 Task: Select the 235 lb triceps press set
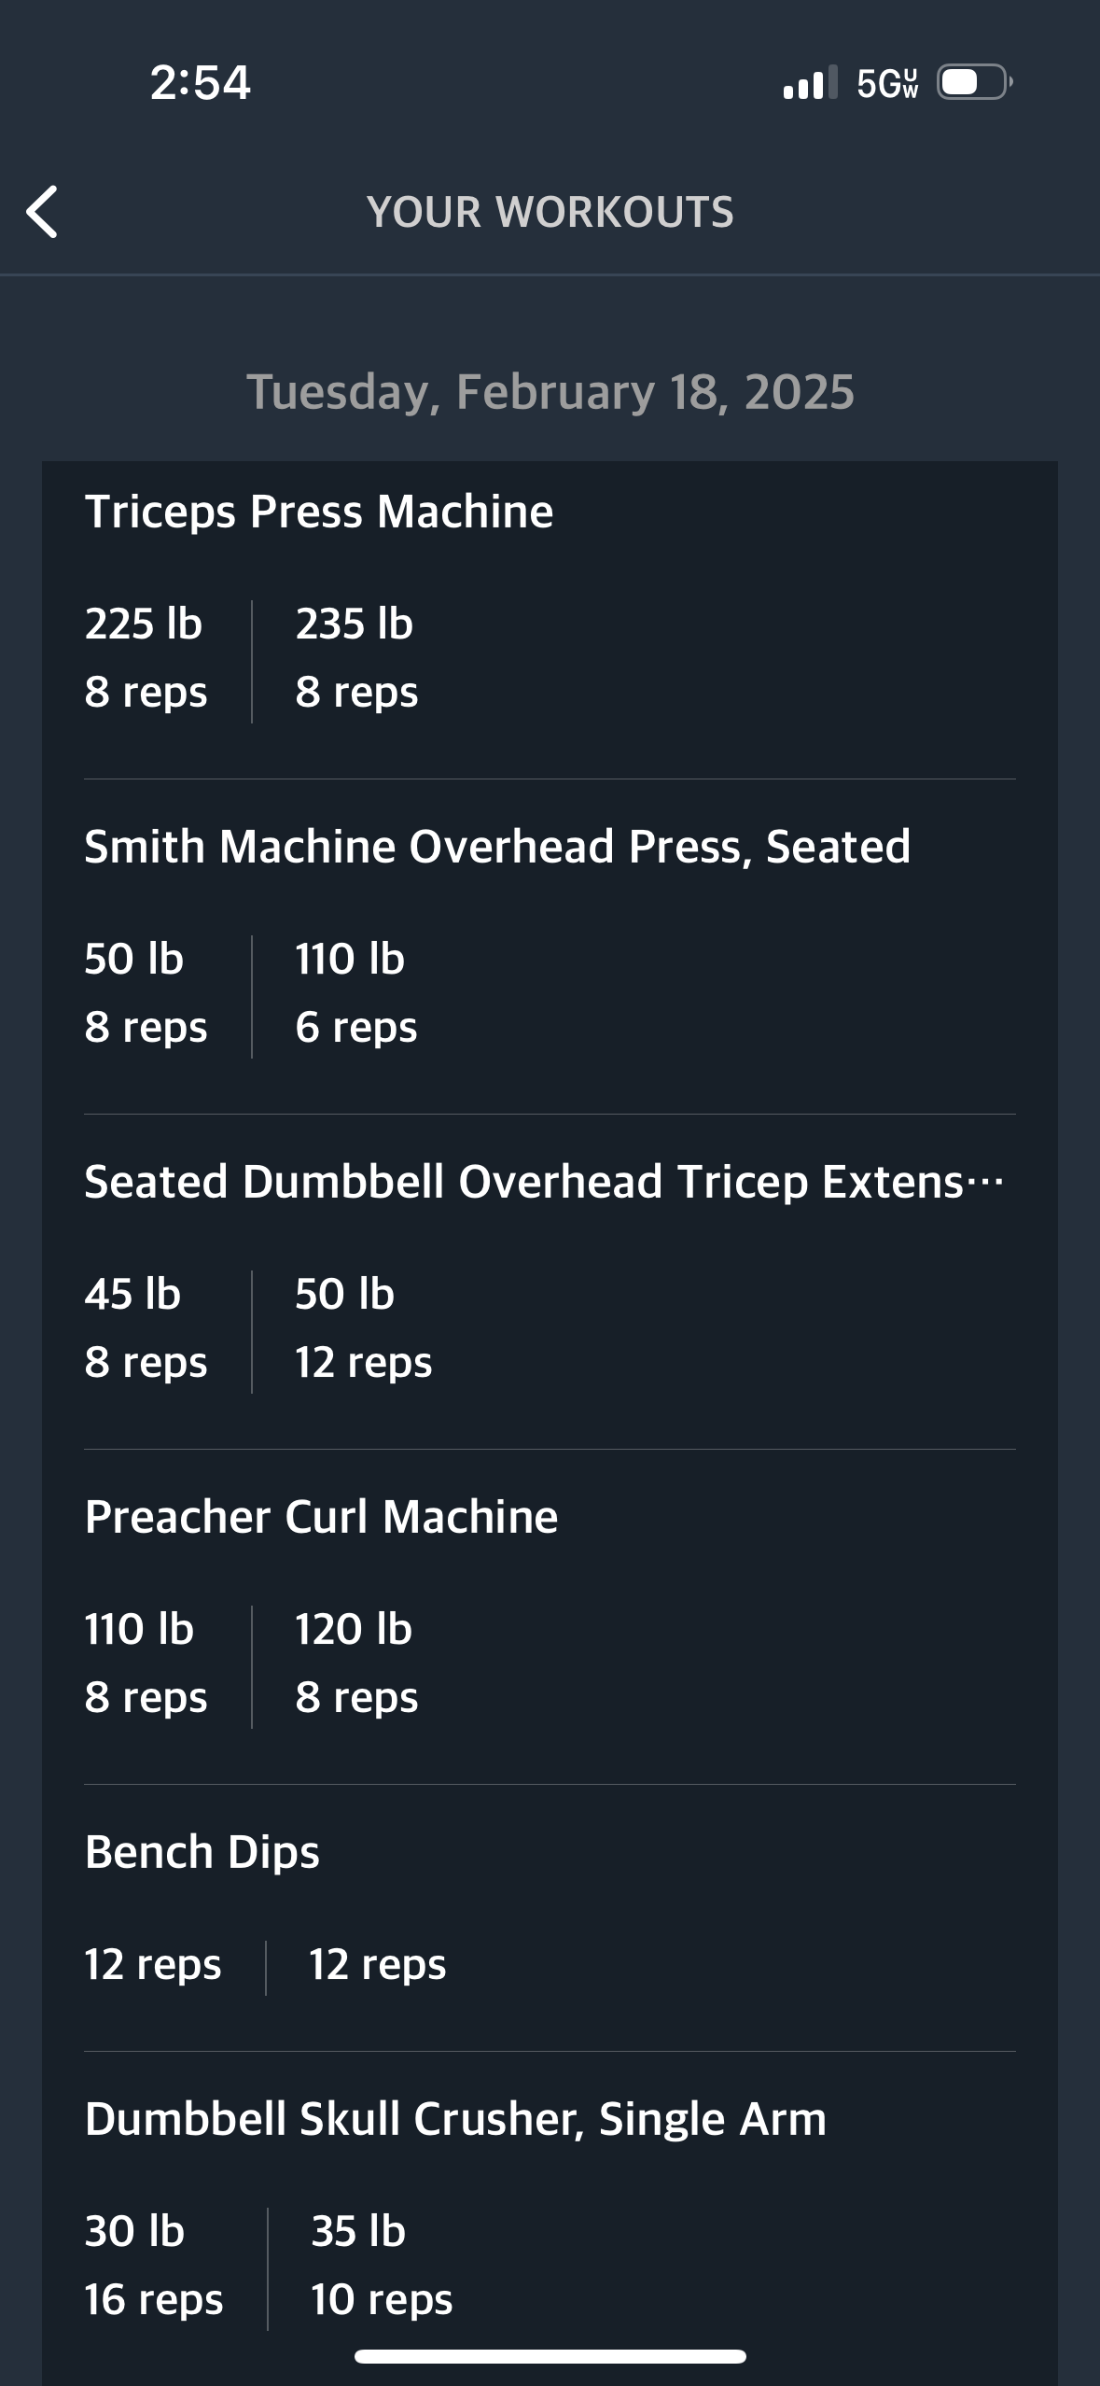point(356,658)
